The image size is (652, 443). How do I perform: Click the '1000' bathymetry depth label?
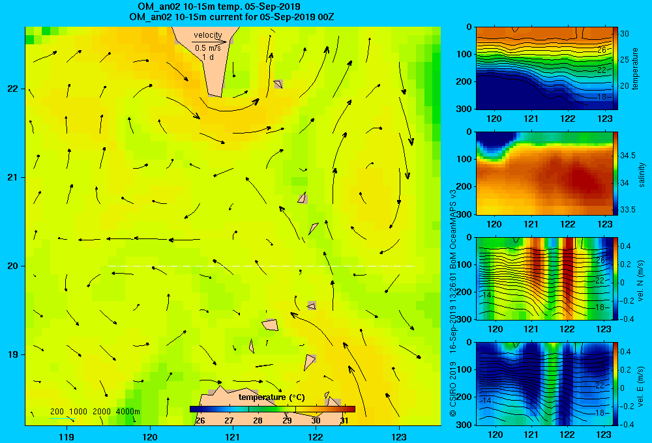[78, 412]
